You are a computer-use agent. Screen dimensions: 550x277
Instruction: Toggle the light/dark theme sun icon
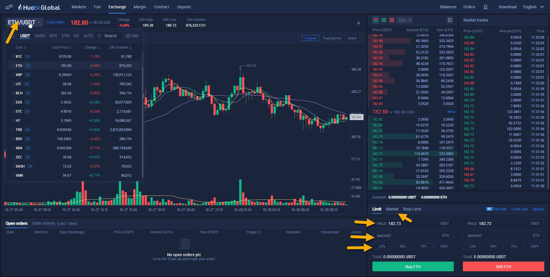click(358, 23)
